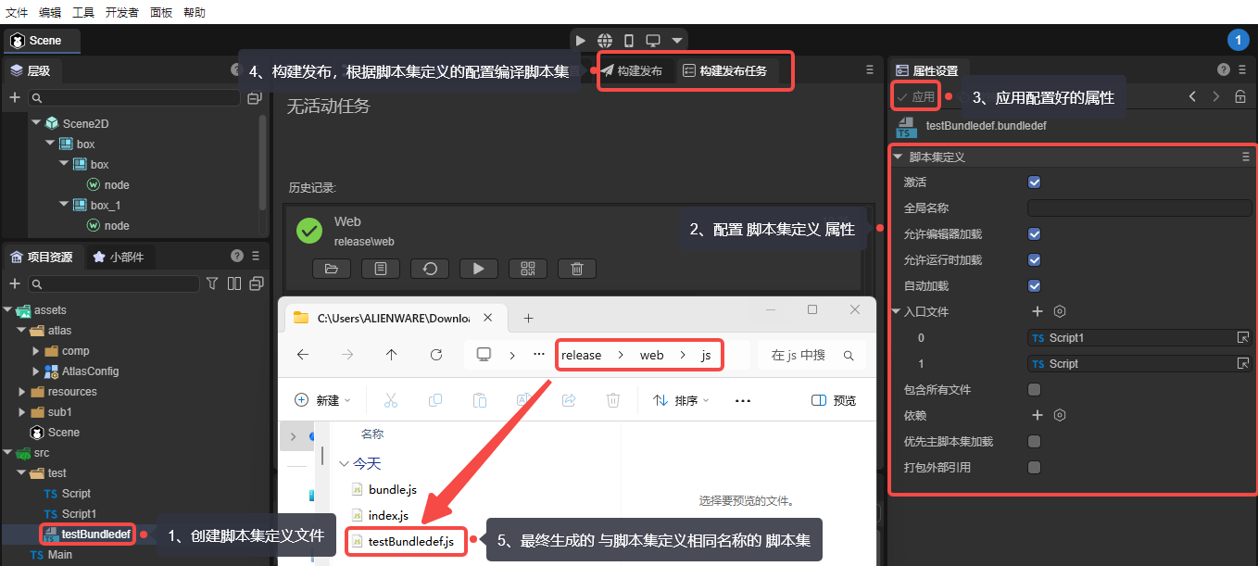Uncheck the 激活 checkbox
This screenshot has width=1258, height=566.
tap(1035, 182)
